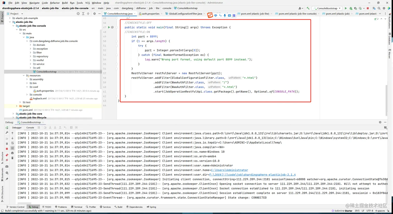Open the Services tool window
Screen dimensions: 393x214
pos(105,207)
